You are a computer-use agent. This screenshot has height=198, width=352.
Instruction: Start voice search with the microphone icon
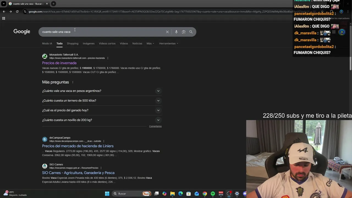176,32
